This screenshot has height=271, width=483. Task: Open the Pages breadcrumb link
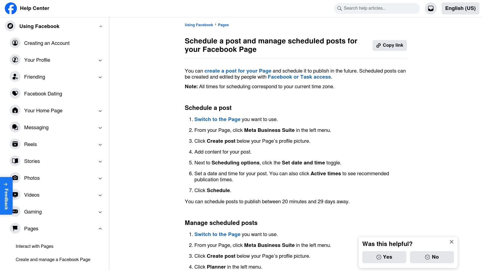tap(223, 25)
